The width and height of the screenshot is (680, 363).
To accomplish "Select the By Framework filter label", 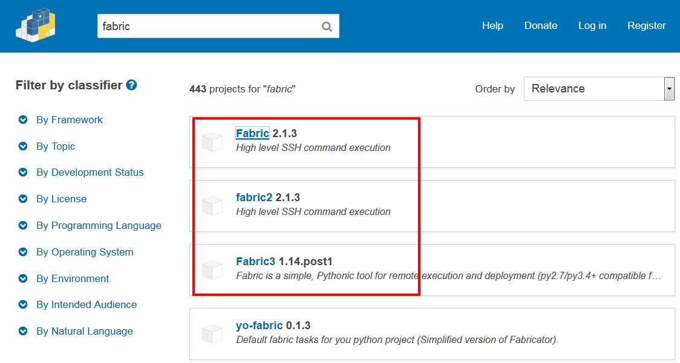I will click(70, 120).
